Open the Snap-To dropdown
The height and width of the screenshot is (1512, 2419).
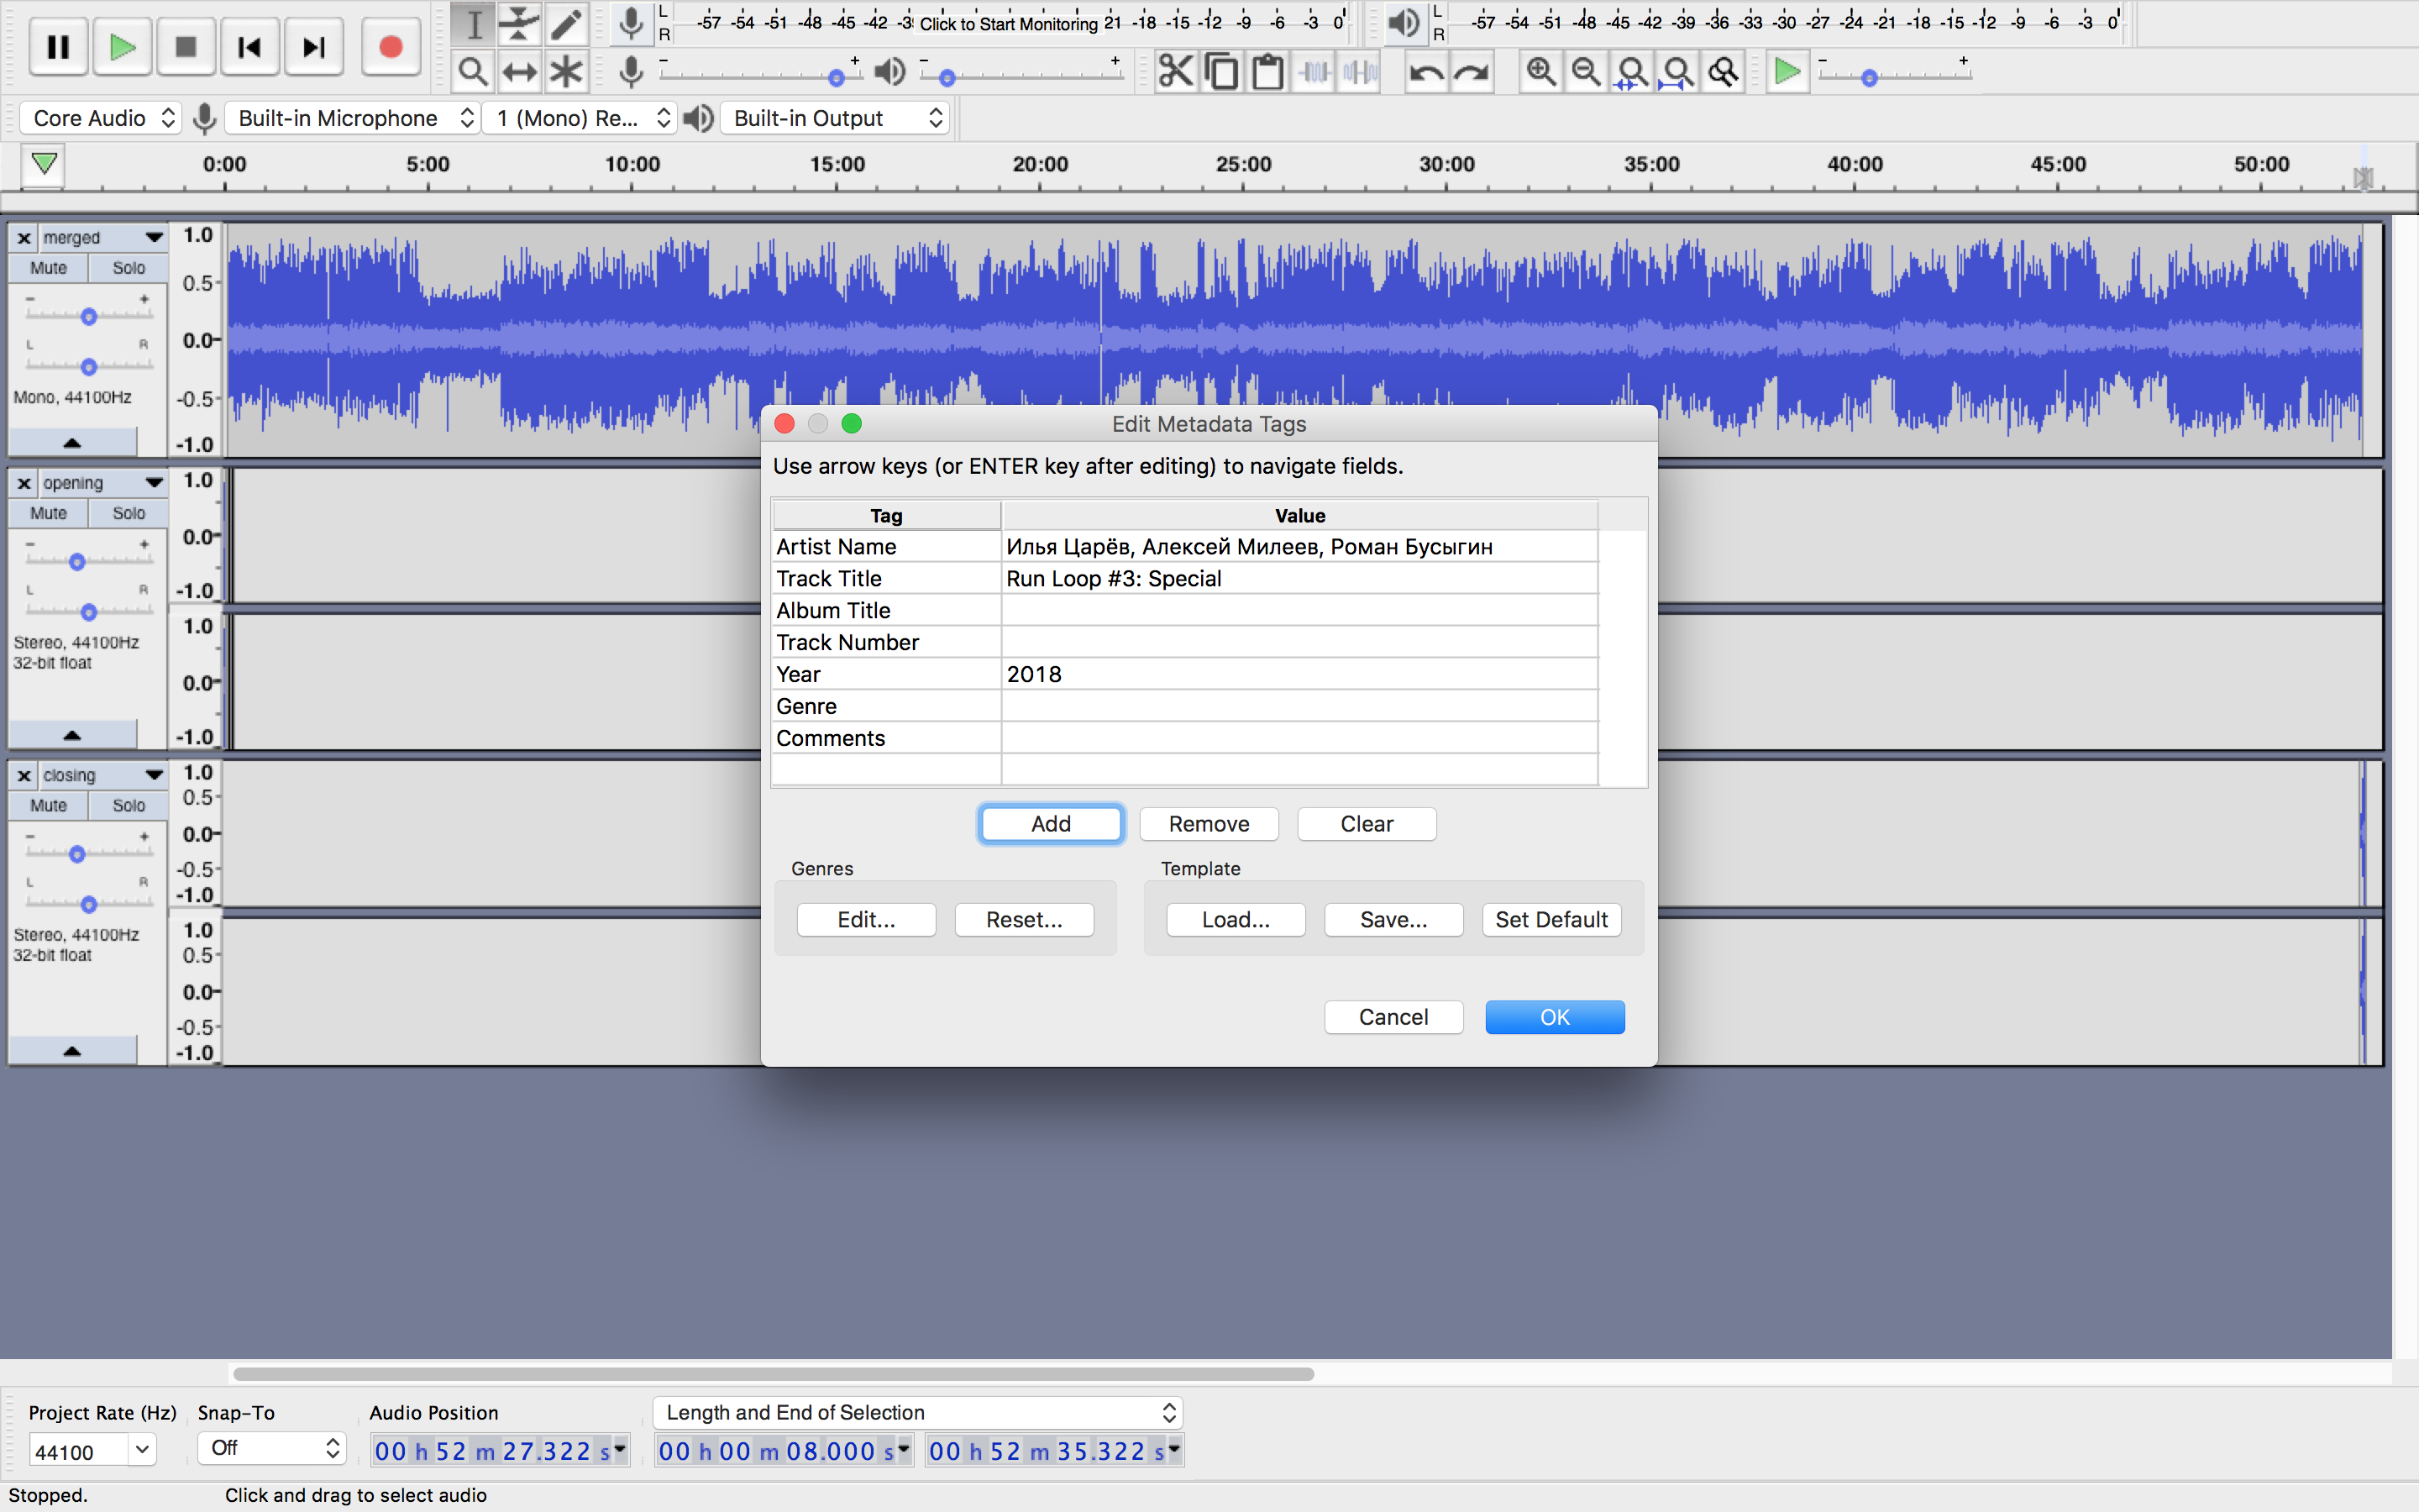pyautogui.click(x=272, y=1448)
